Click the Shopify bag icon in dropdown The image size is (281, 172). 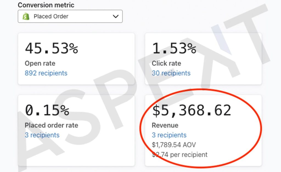(x=26, y=16)
